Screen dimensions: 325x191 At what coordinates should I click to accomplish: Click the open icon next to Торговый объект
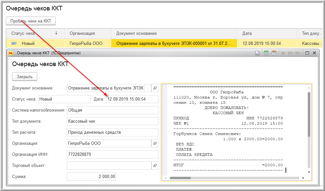155,166
